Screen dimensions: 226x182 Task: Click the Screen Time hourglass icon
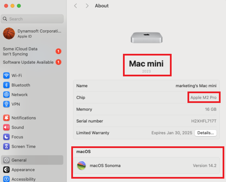click(6, 146)
